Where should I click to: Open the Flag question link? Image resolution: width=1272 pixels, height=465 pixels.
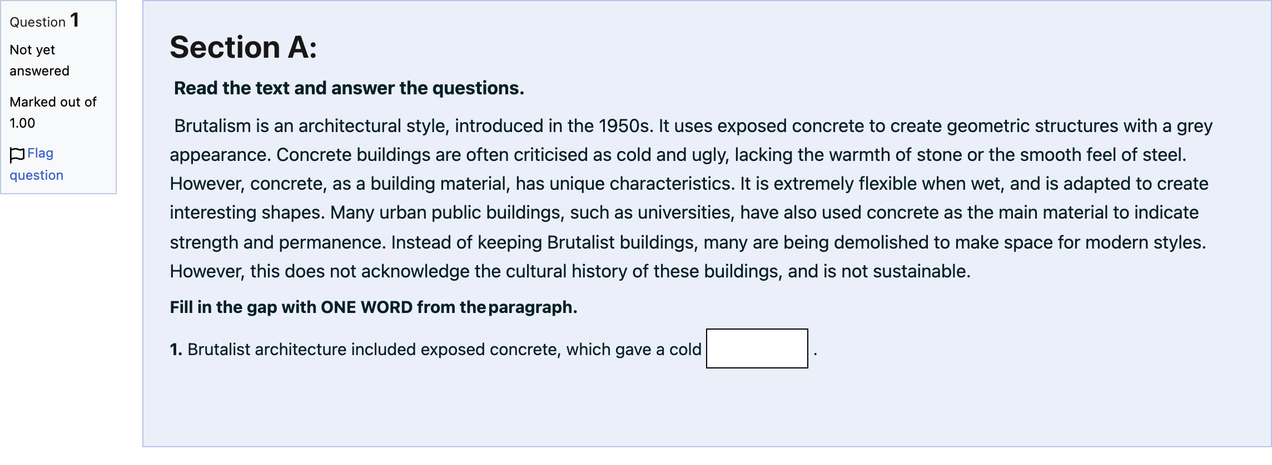pos(37,164)
